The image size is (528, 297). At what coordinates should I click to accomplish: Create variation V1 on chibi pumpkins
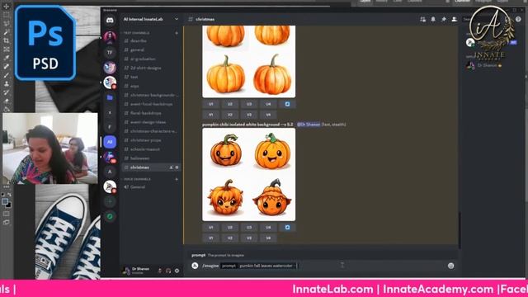(211, 238)
